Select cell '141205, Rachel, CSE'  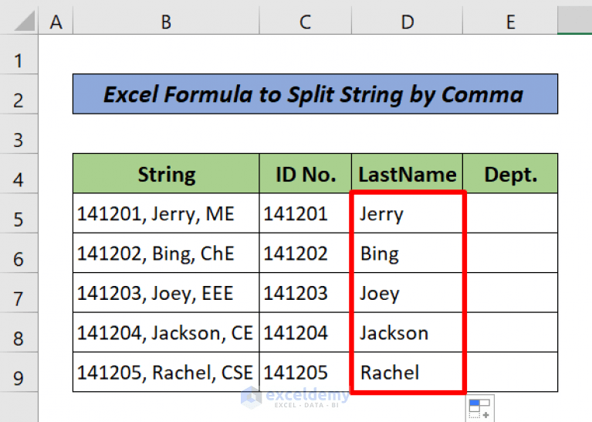(166, 372)
